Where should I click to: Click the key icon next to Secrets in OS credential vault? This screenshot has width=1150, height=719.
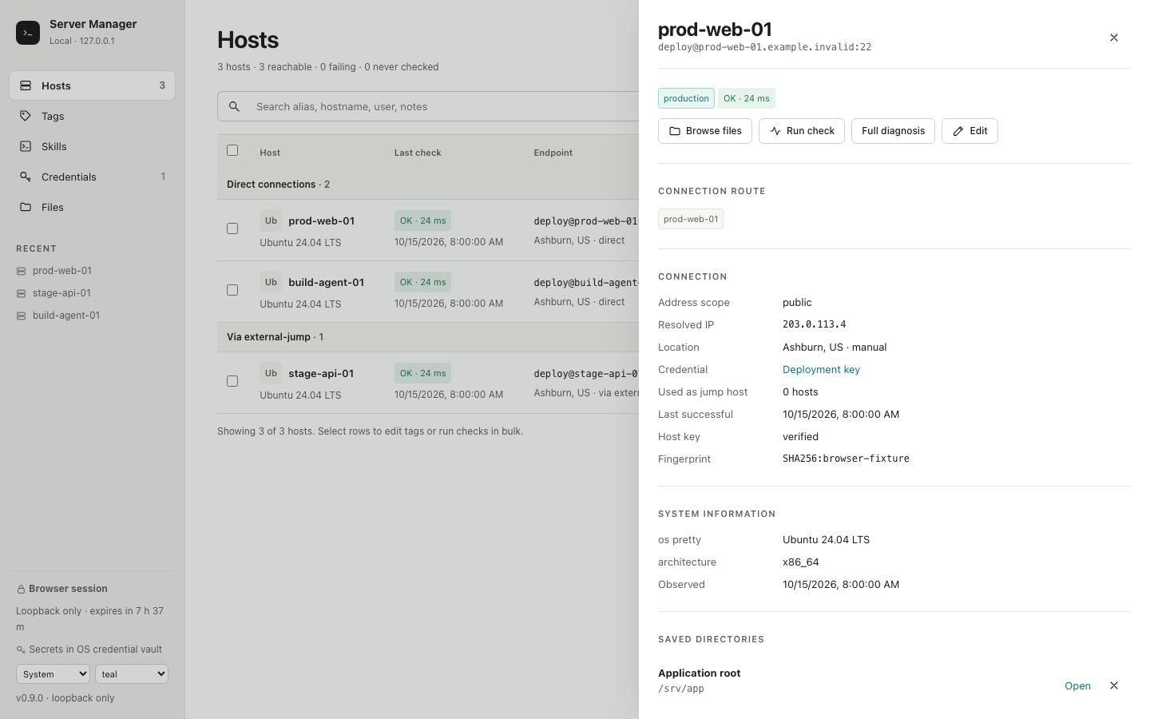21,649
